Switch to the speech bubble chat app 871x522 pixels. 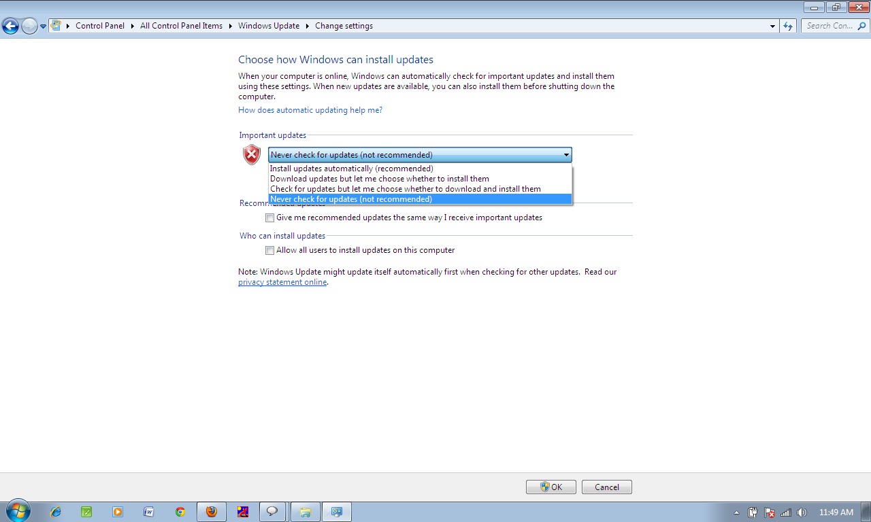(272, 512)
